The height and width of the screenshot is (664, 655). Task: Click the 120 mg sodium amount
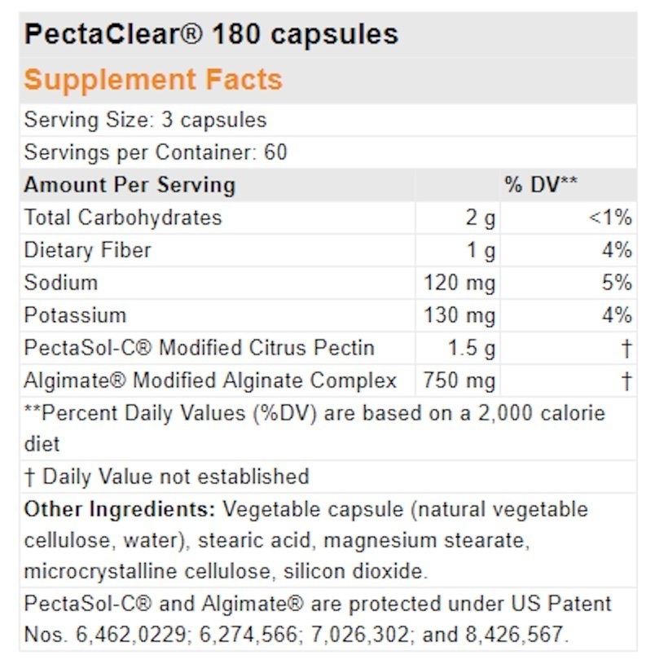pyautogui.click(x=459, y=283)
